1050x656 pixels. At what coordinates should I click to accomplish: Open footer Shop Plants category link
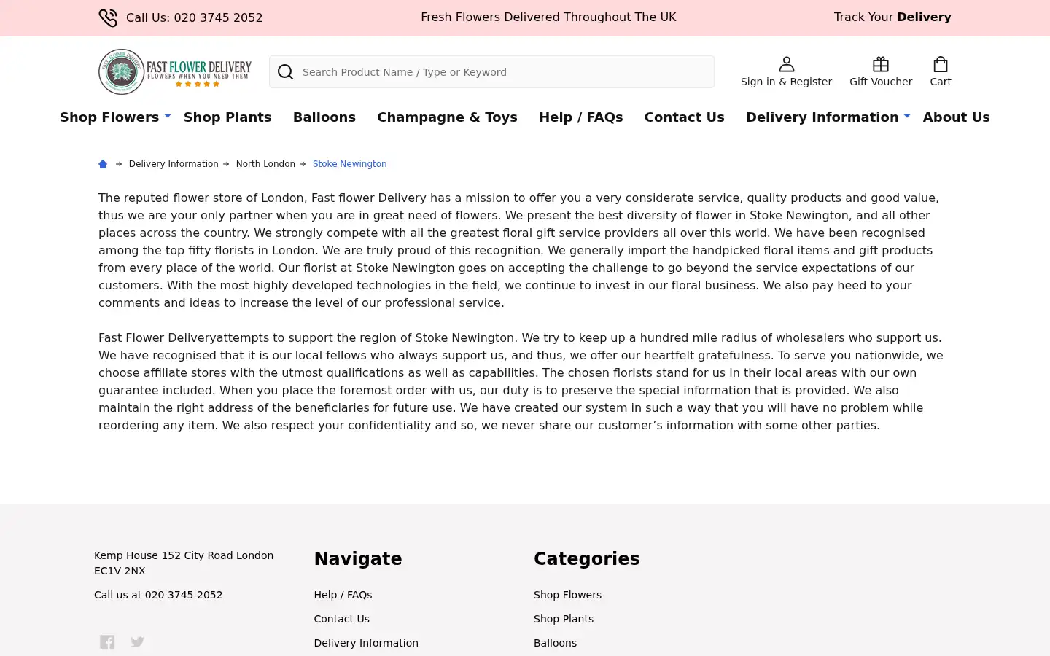point(564,619)
